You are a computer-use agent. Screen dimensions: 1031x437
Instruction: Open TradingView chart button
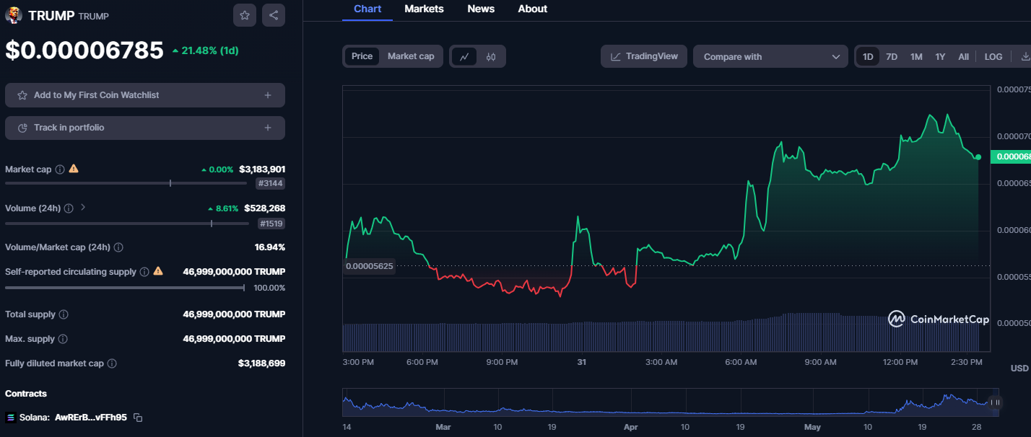[x=644, y=56]
